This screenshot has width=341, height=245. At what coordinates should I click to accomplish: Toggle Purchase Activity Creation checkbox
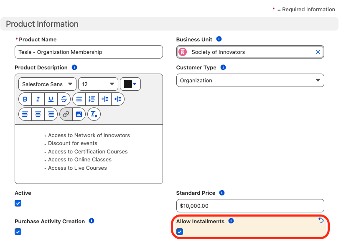18,232
